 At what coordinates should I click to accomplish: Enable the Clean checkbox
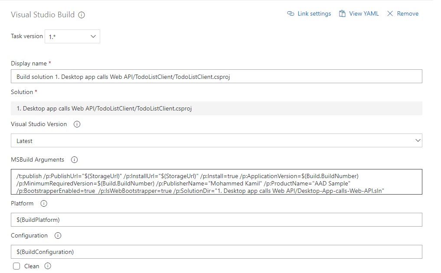[x=16, y=266]
